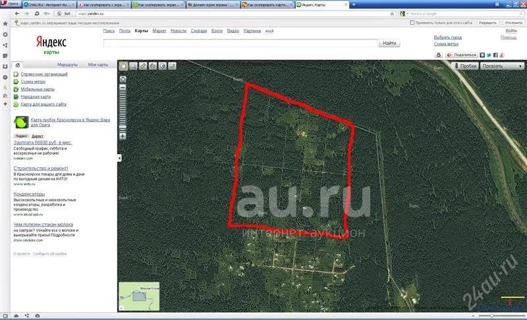
Task: Open Справочник организаций link
Action: pos(44,74)
